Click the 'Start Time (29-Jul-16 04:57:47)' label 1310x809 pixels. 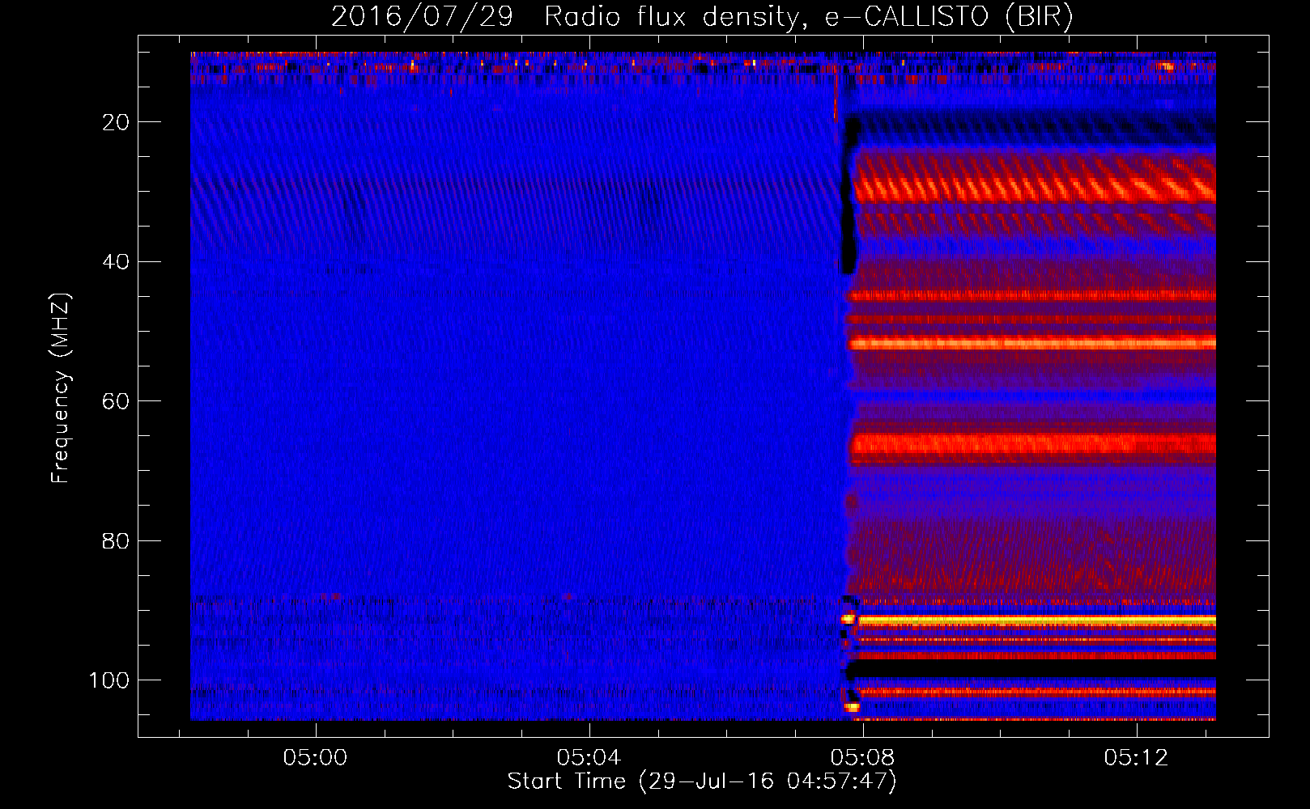pyautogui.click(x=702, y=781)
